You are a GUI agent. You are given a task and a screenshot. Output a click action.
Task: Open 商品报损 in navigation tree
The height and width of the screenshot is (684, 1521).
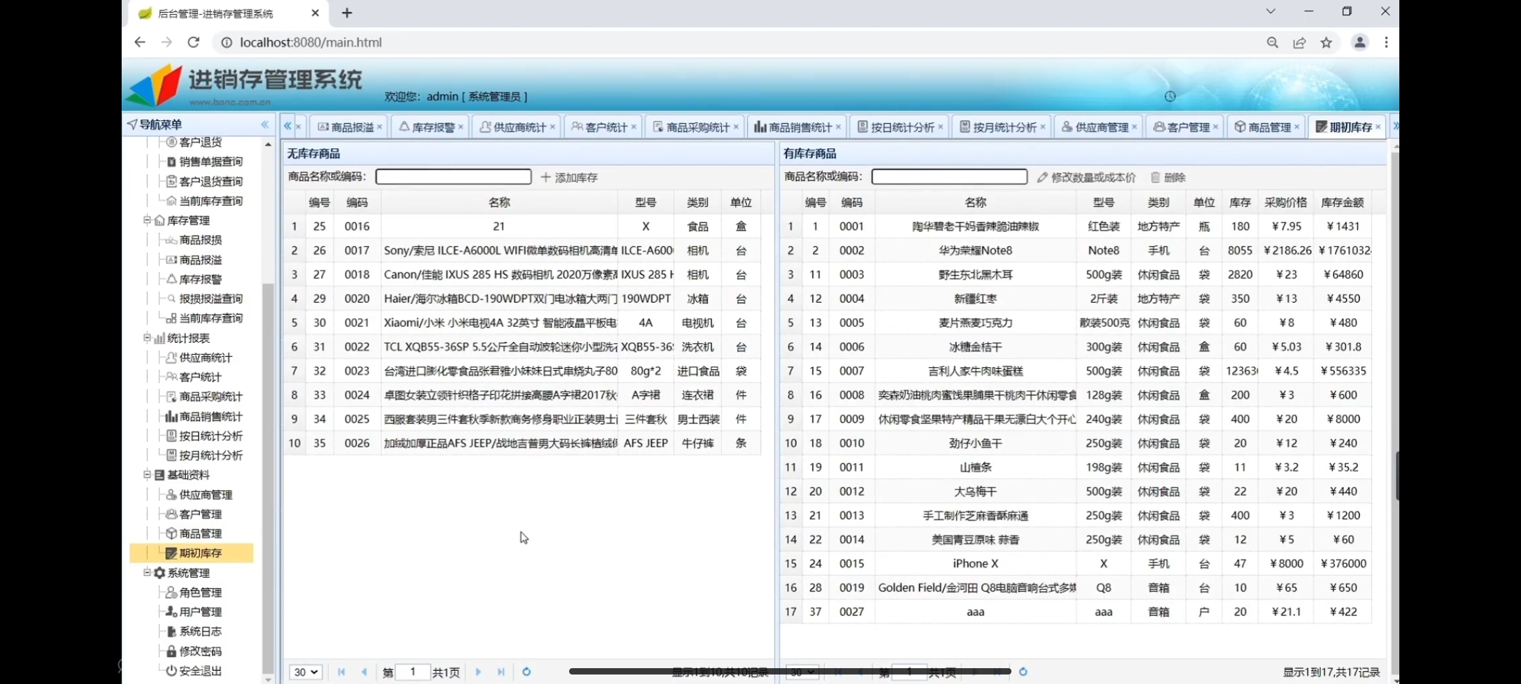click(x=200, y=240)
